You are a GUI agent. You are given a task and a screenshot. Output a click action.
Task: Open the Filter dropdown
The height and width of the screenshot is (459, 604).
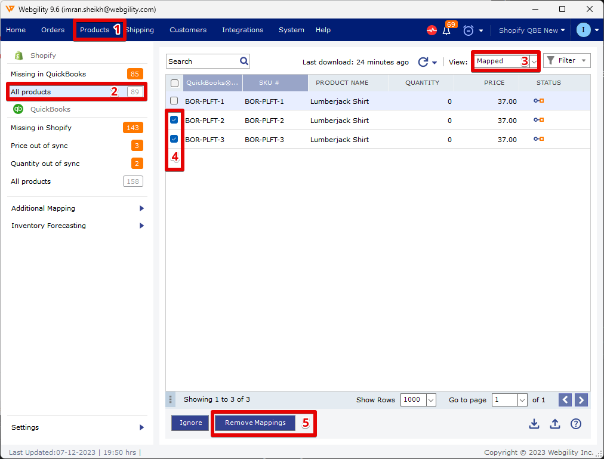click(x=566, y=60)
